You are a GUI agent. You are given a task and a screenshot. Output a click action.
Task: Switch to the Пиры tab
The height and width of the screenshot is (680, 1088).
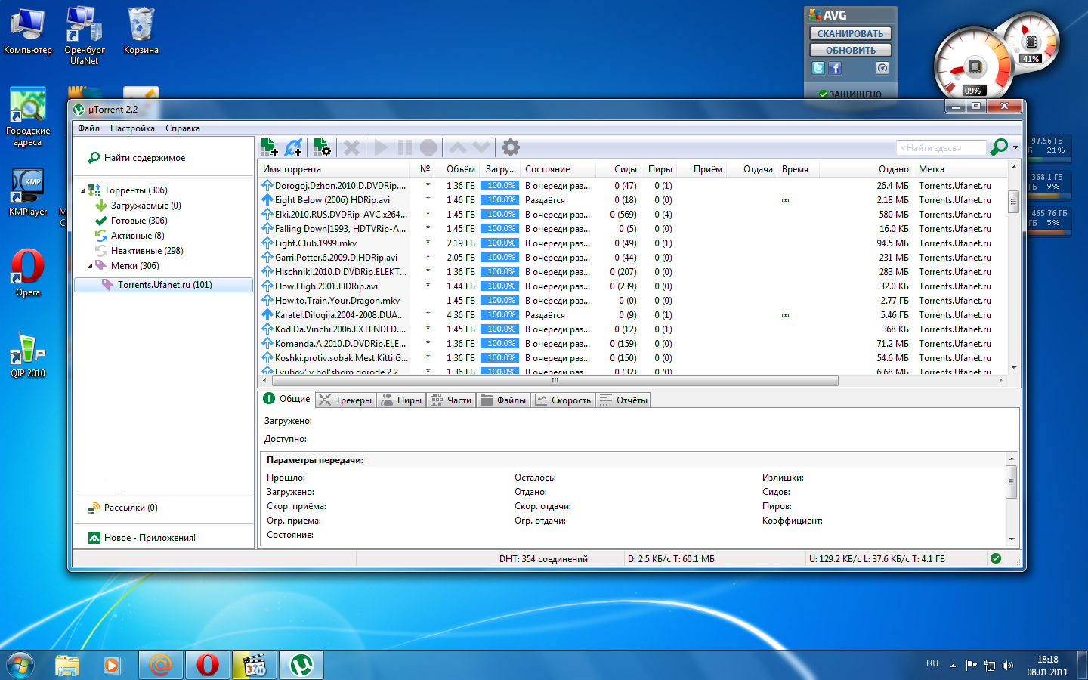pos(401,400)
